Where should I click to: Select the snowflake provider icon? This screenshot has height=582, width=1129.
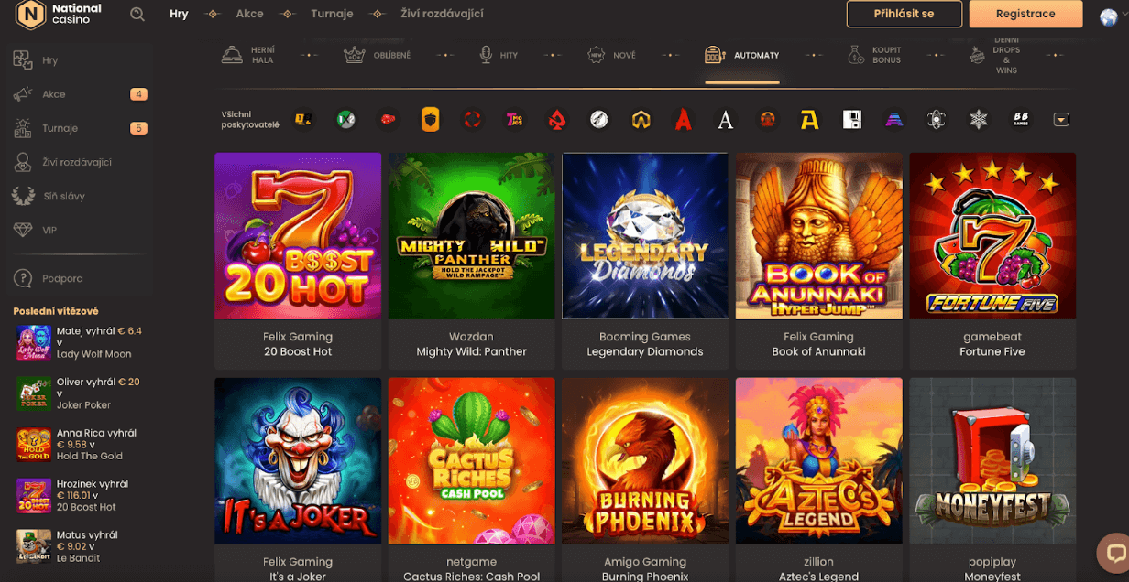(979, 119)
